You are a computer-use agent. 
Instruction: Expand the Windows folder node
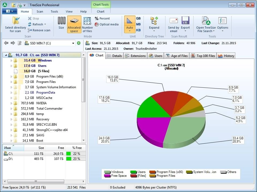point(11,60)
